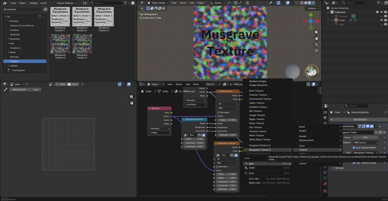The height and width of the screenshot is (201, 388).
Task: Click New image button
Action: point(61,84)
